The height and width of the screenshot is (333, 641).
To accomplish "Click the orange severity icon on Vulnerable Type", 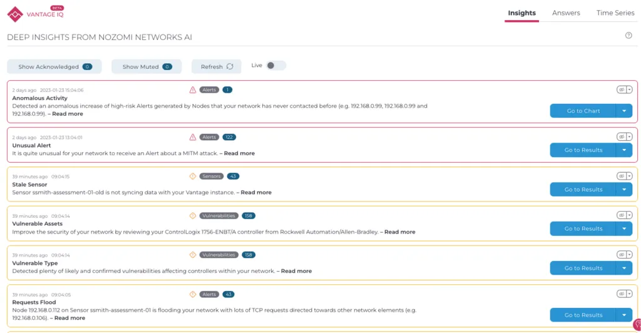I will coord(193,255).
